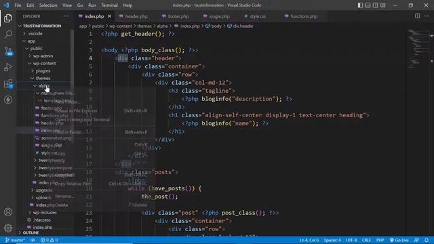Click the Ln 4, Col 6 indicator
434x244 pixels.
(309, 240)
